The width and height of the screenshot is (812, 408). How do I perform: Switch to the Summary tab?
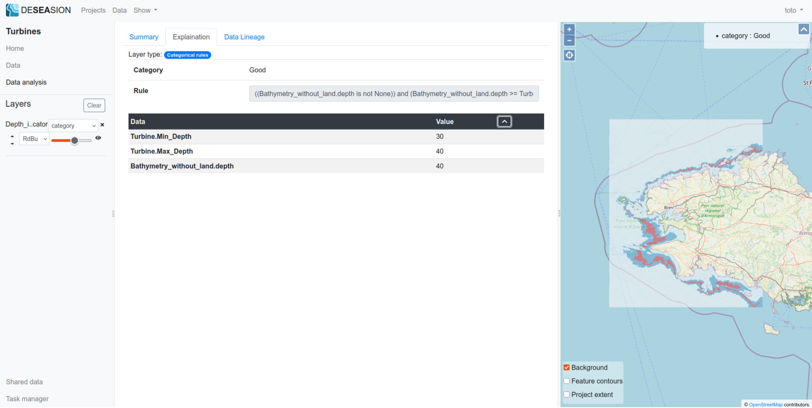coord(144,37)
